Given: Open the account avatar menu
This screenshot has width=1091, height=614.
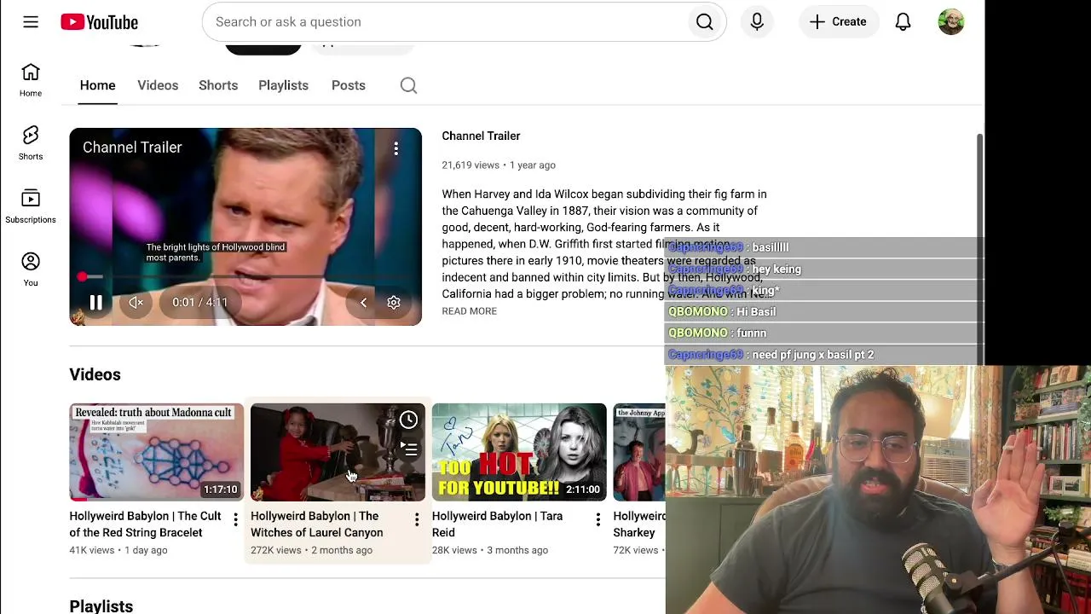Looking at the screenshot, I should [950, 22].
